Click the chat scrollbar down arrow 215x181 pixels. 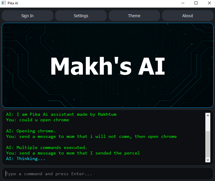click(208, 160)
